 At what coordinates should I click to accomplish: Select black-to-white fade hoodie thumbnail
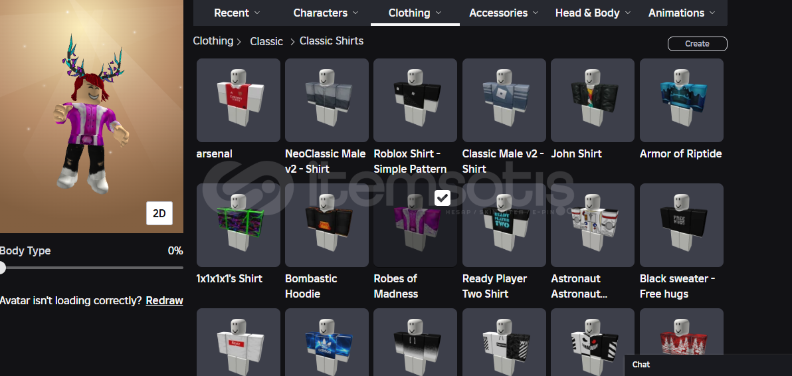(x=415, y=342)
